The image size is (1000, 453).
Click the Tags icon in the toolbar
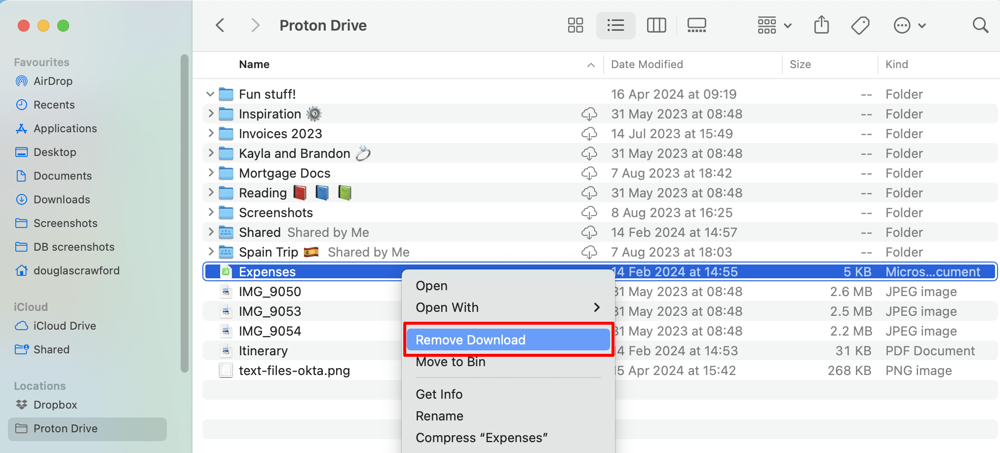(860, 25)
